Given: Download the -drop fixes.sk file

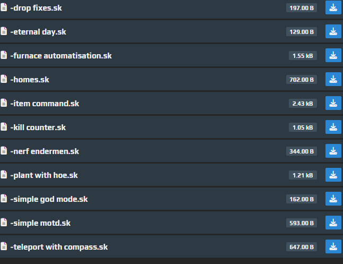Looking at the screenshot, I should coord(333,7).
